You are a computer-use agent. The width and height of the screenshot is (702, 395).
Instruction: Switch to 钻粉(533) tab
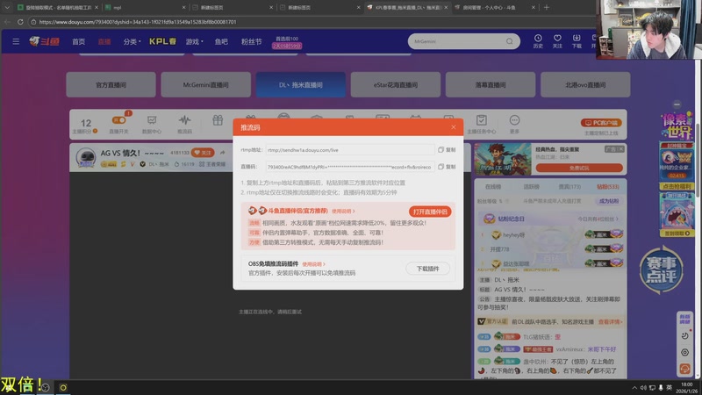pos(607,187)
